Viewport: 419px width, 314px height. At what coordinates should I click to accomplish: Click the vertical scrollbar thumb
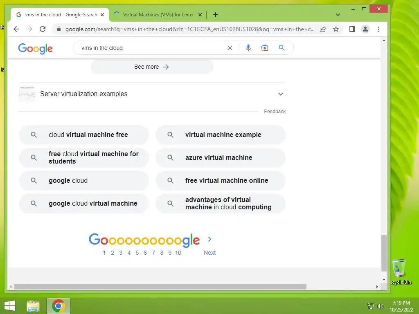pyautogui.click(x=384, y=253)
